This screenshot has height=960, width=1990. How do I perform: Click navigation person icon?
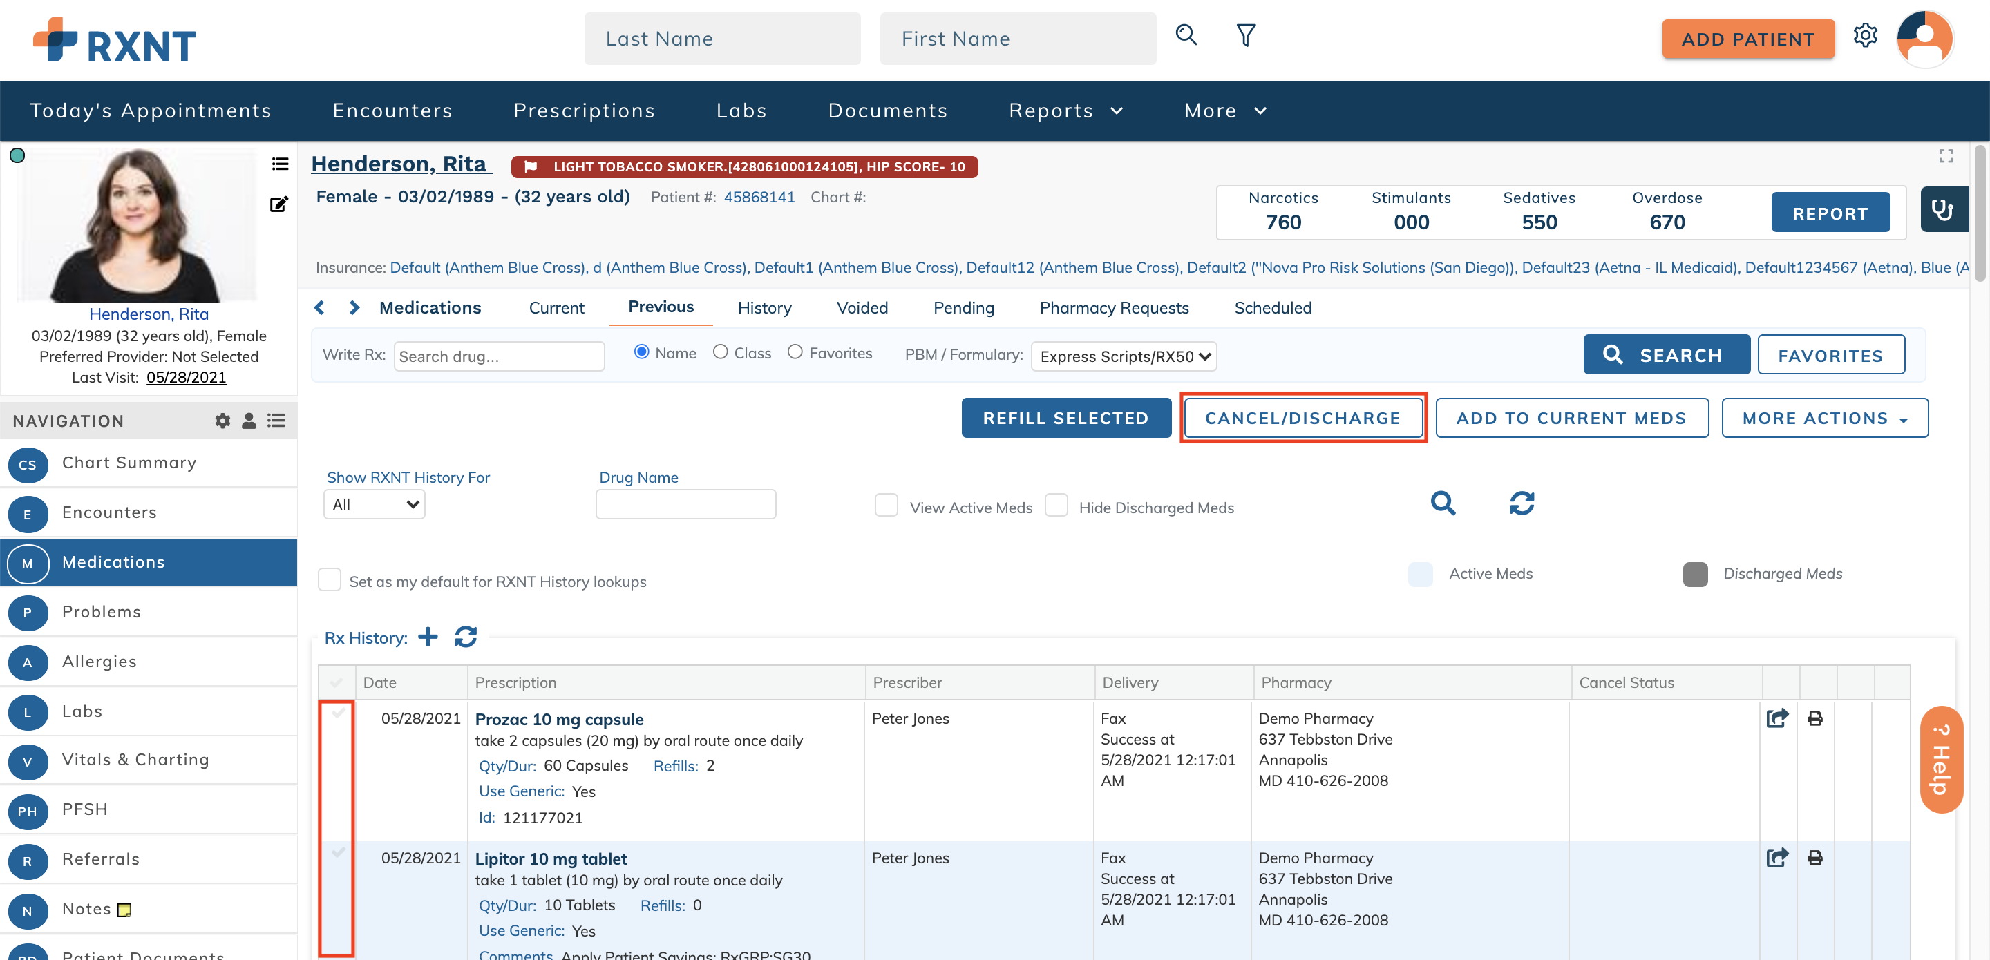pyautogui.click(x=249, y=420)
